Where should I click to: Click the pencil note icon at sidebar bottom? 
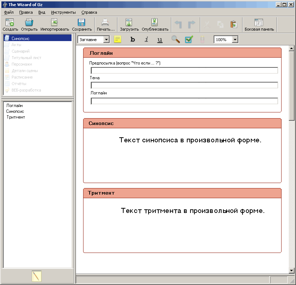point(37,276)
